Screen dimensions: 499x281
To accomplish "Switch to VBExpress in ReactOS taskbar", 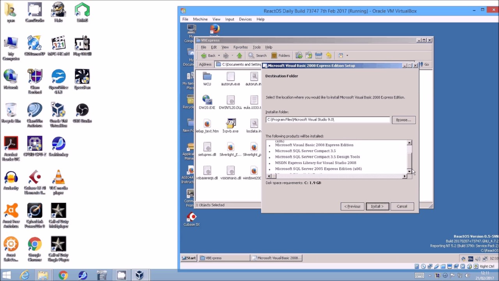I will coord(224,258).
